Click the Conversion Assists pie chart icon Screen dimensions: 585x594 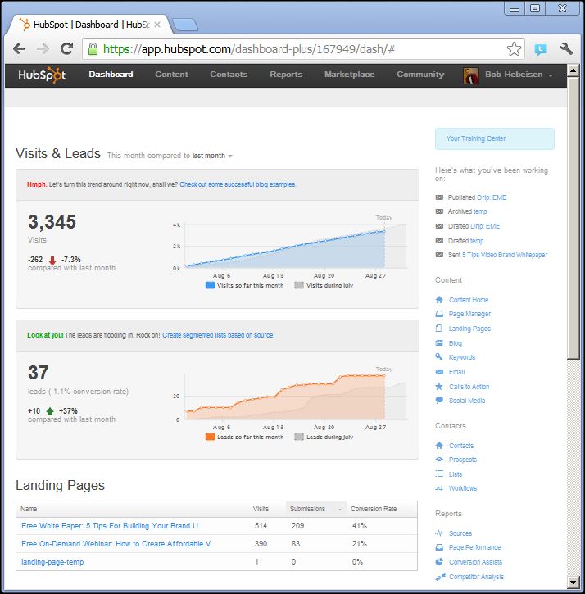pyautogui.click(x=440, y=562)
